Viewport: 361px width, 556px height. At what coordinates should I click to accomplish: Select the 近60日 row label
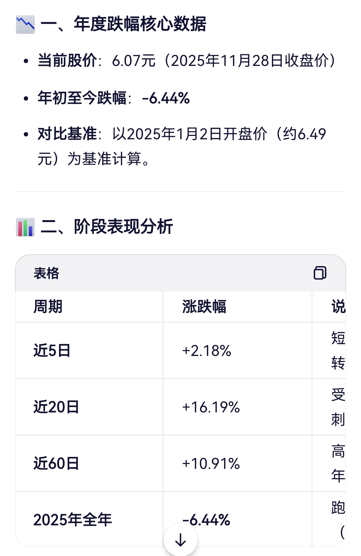pyautogui.click(x=56, y=463)
